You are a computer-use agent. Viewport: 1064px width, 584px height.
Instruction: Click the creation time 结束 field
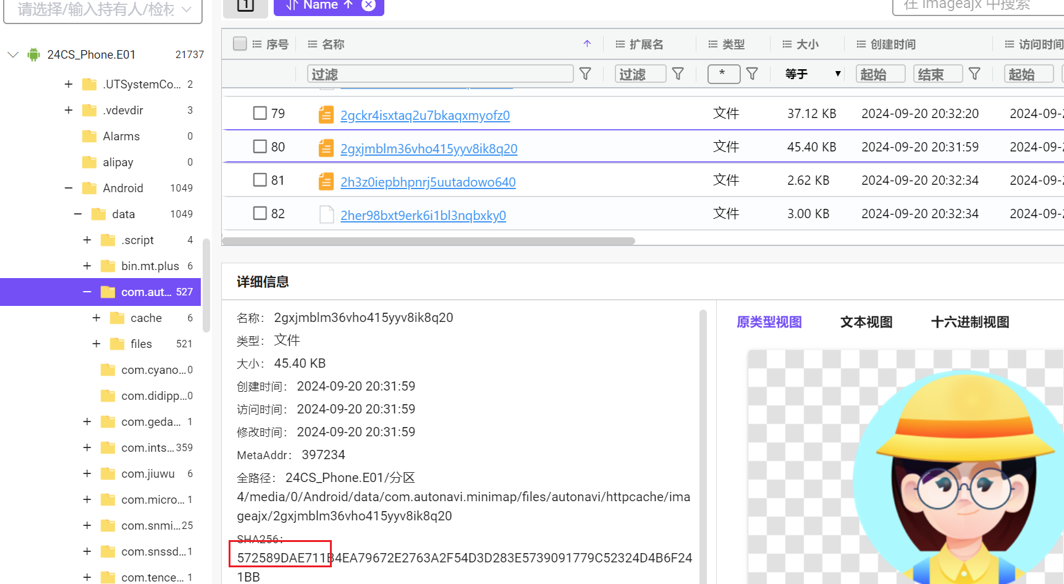938,74
